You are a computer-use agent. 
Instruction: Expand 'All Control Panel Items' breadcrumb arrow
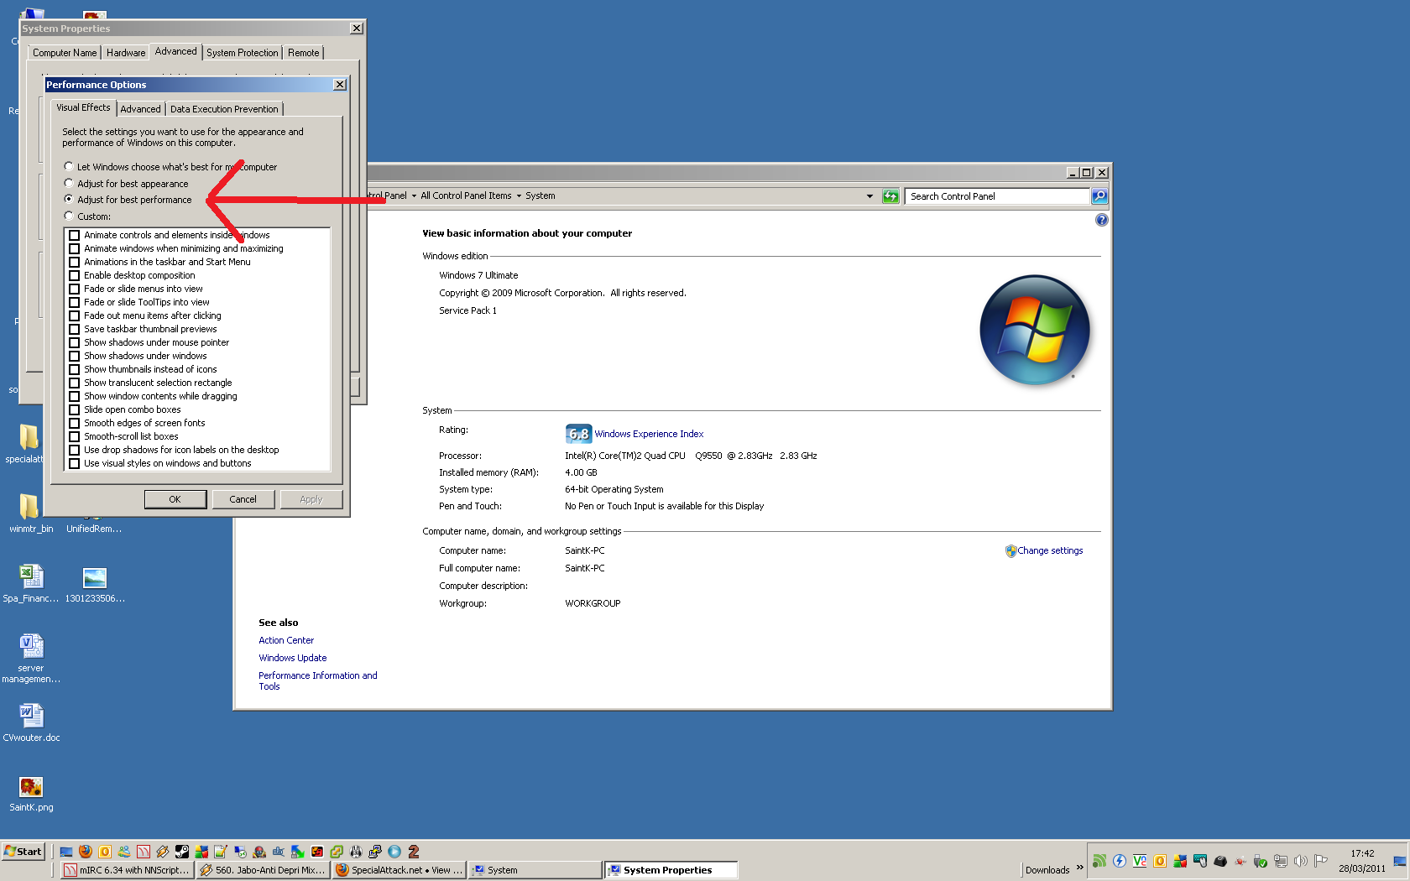[519, 196]
